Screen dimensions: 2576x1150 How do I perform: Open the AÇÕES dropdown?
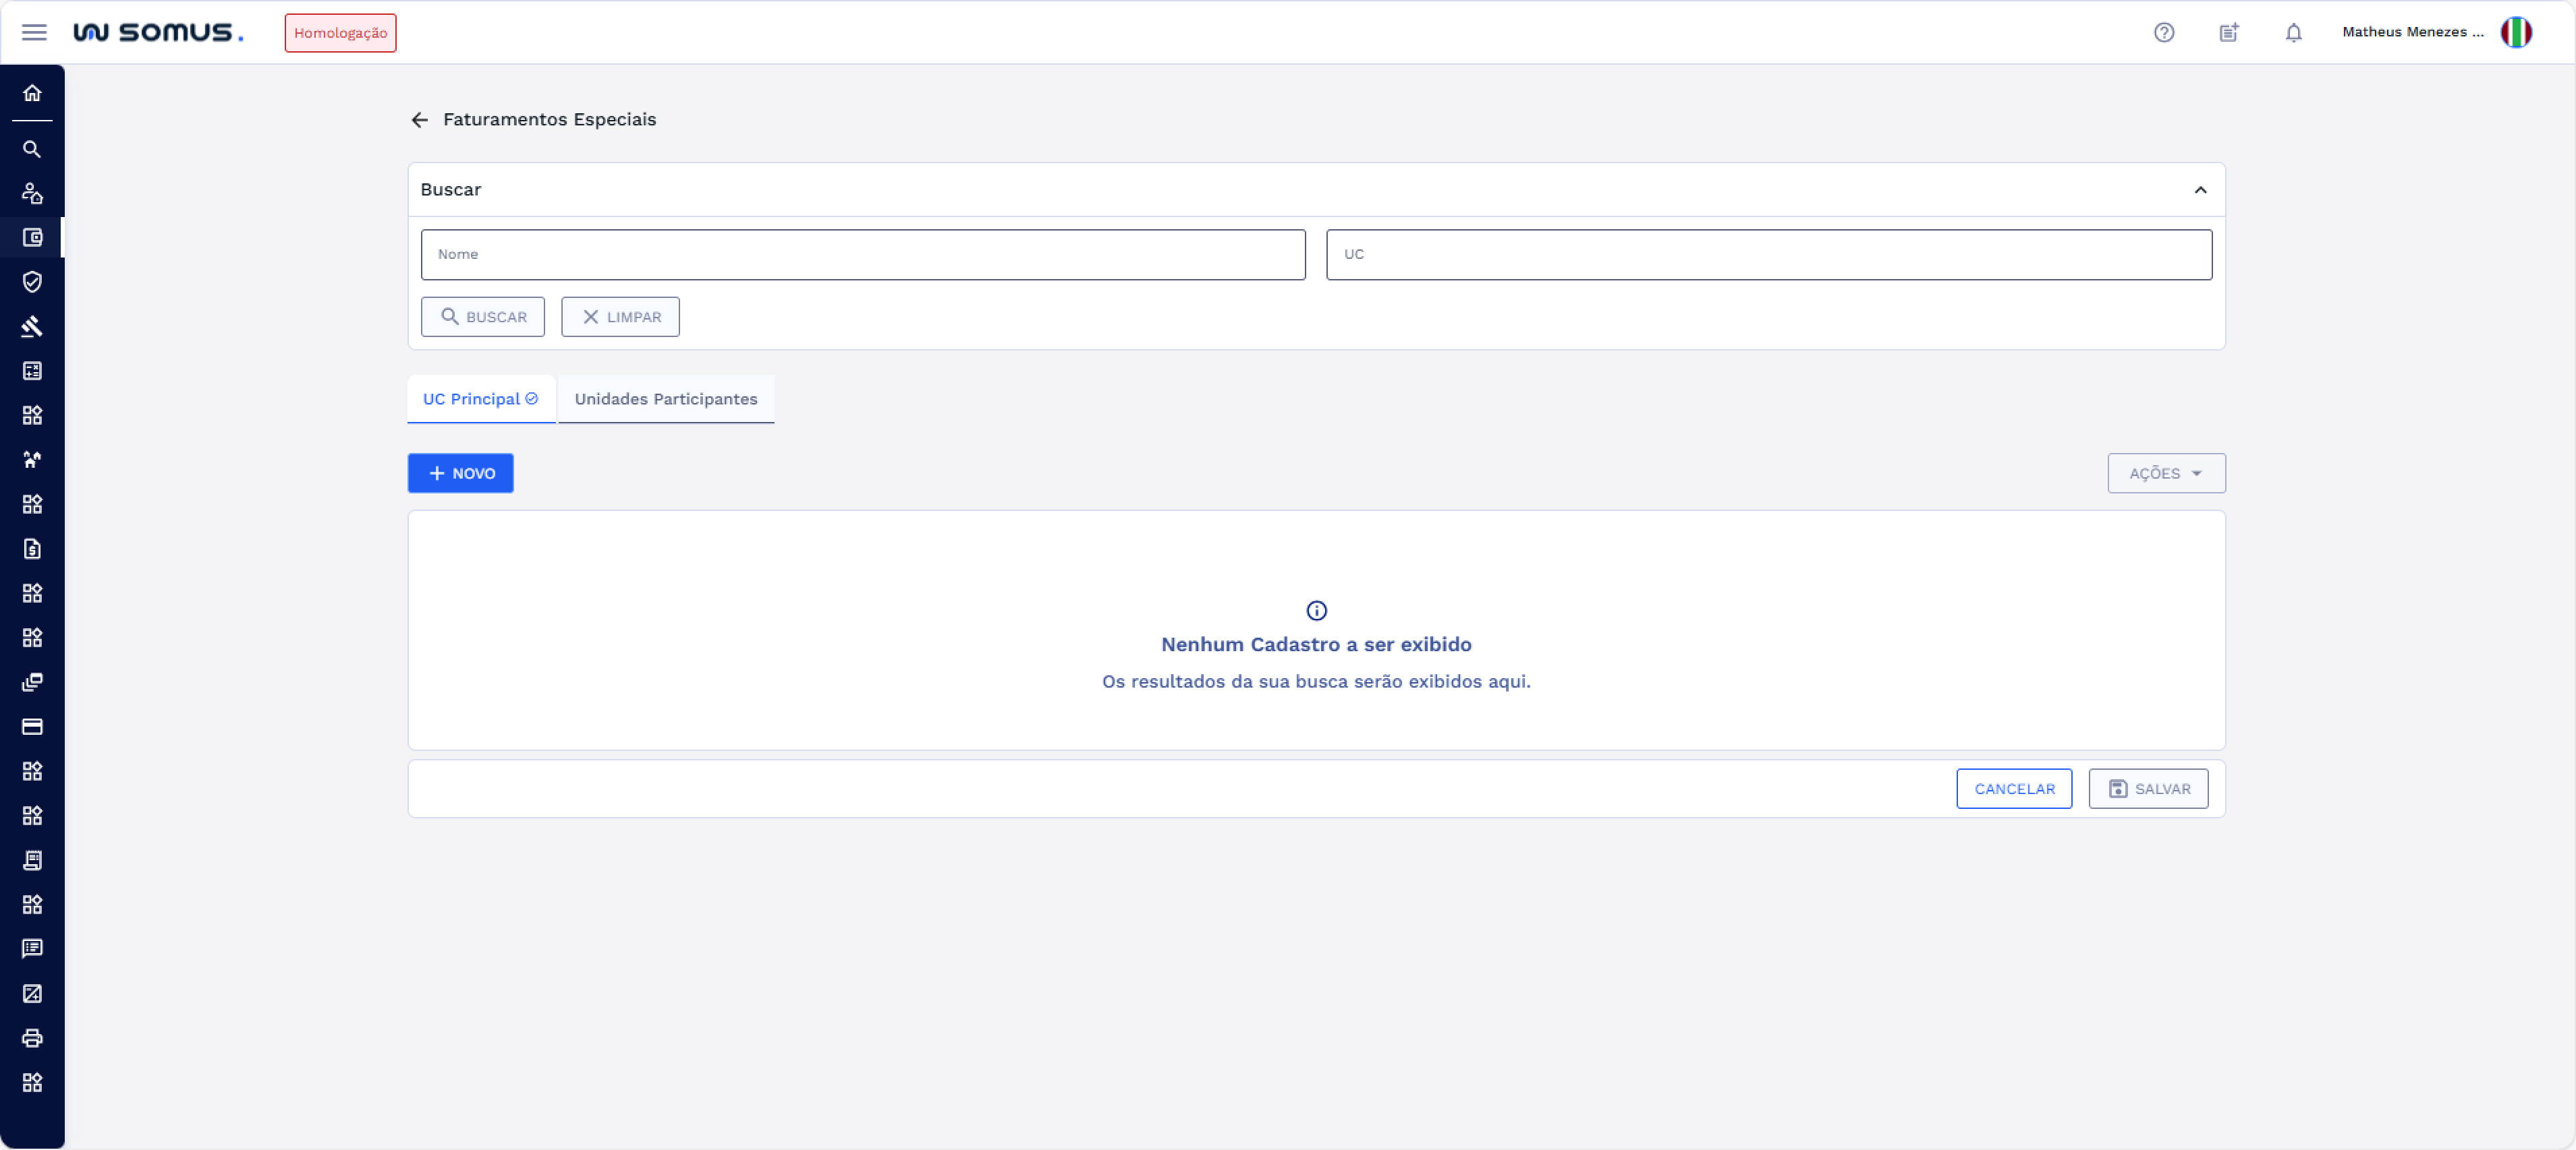pos(2165,474)
